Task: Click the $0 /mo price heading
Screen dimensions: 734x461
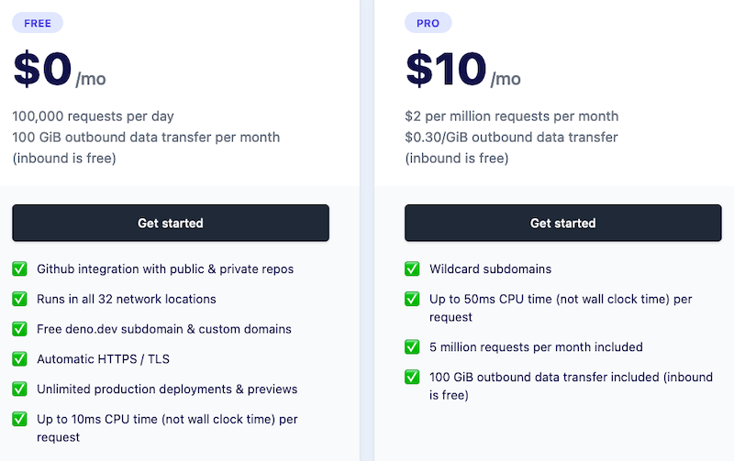Action: 60,71
